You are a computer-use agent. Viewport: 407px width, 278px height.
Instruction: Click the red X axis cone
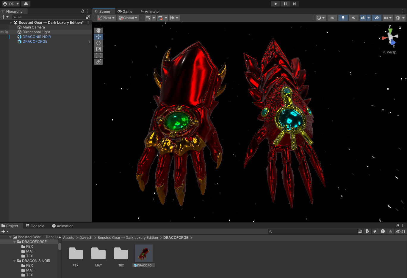[x=384, y=38]
